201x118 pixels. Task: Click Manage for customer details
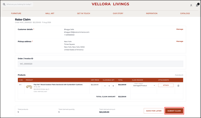coord(180,29)
